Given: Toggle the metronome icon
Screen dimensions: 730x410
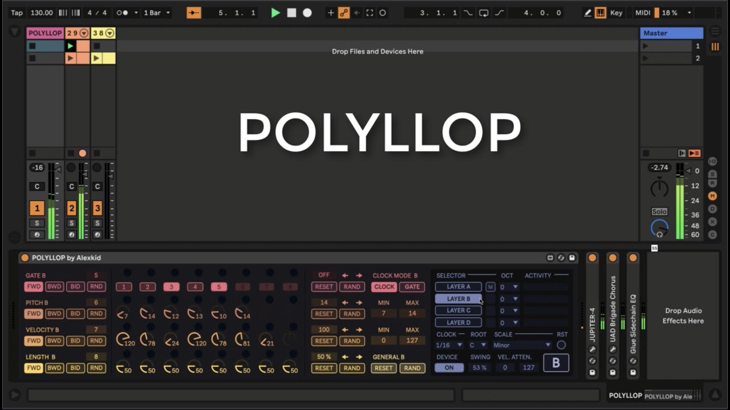Looking at the screenshot, I should click(122, 13).
